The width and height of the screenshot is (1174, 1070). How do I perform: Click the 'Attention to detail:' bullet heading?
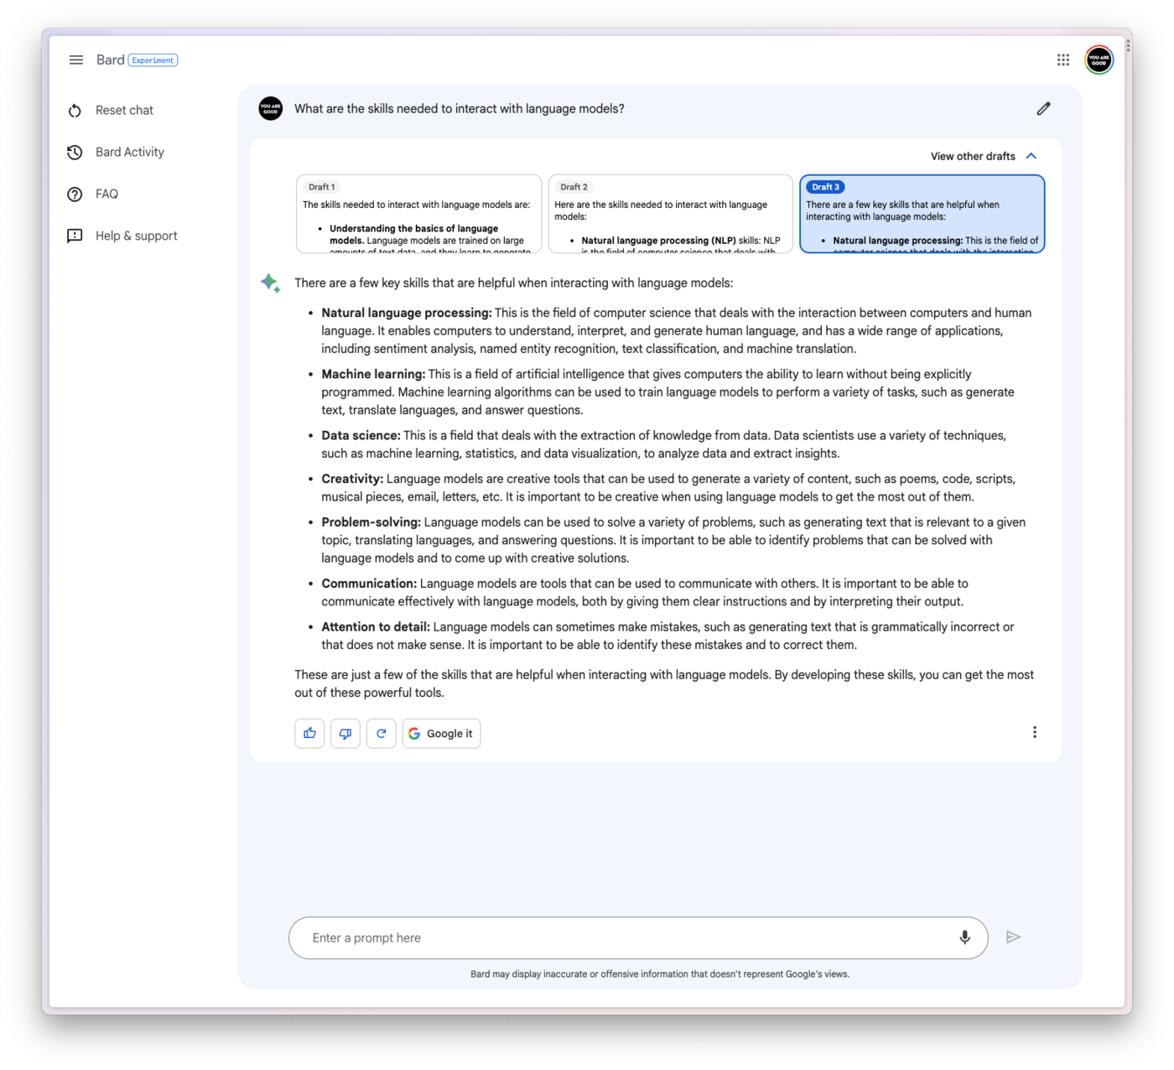coord(376,626)
